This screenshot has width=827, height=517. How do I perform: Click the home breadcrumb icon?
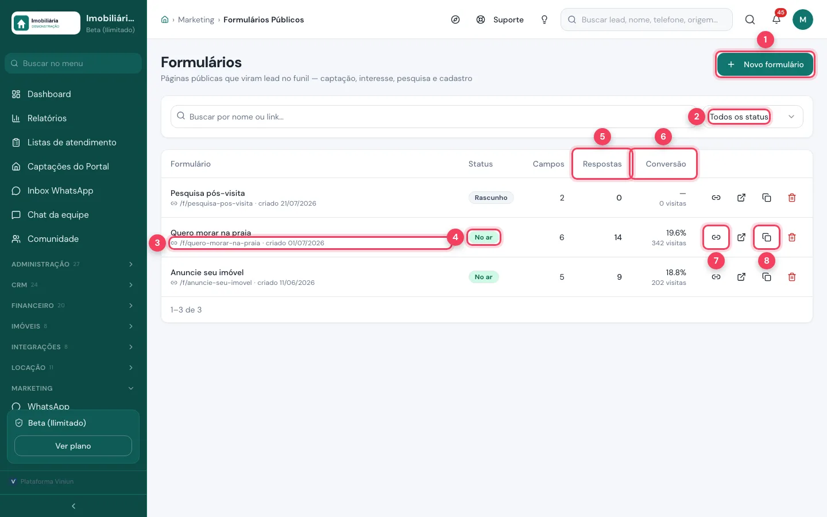[x=165, y=20]
